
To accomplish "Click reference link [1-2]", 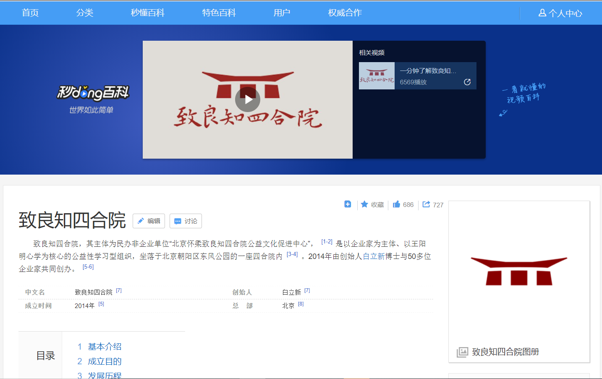I will click(327, 242).
